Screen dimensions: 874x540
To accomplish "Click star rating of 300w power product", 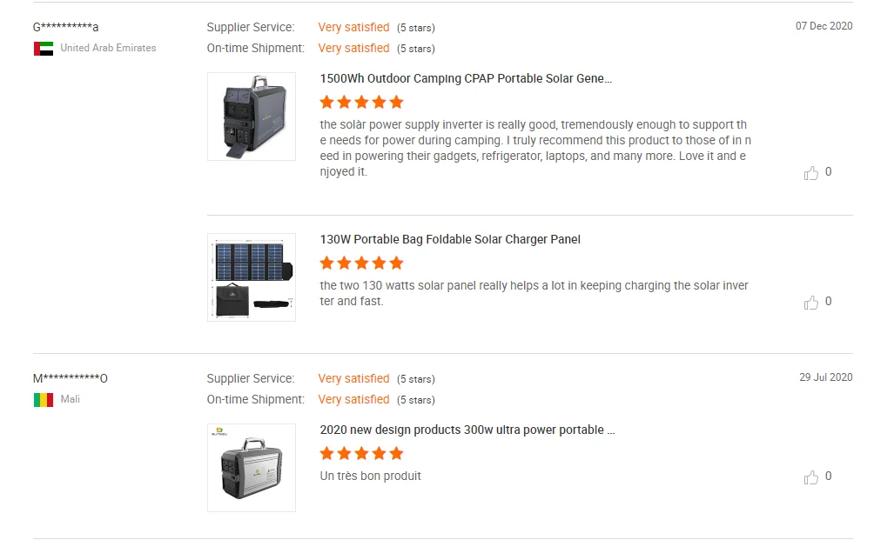I will point(361,453).
